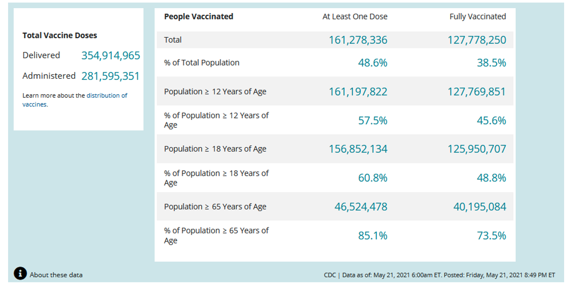Click the About these data info icon
Screen dimensions: 570x289
20,273
